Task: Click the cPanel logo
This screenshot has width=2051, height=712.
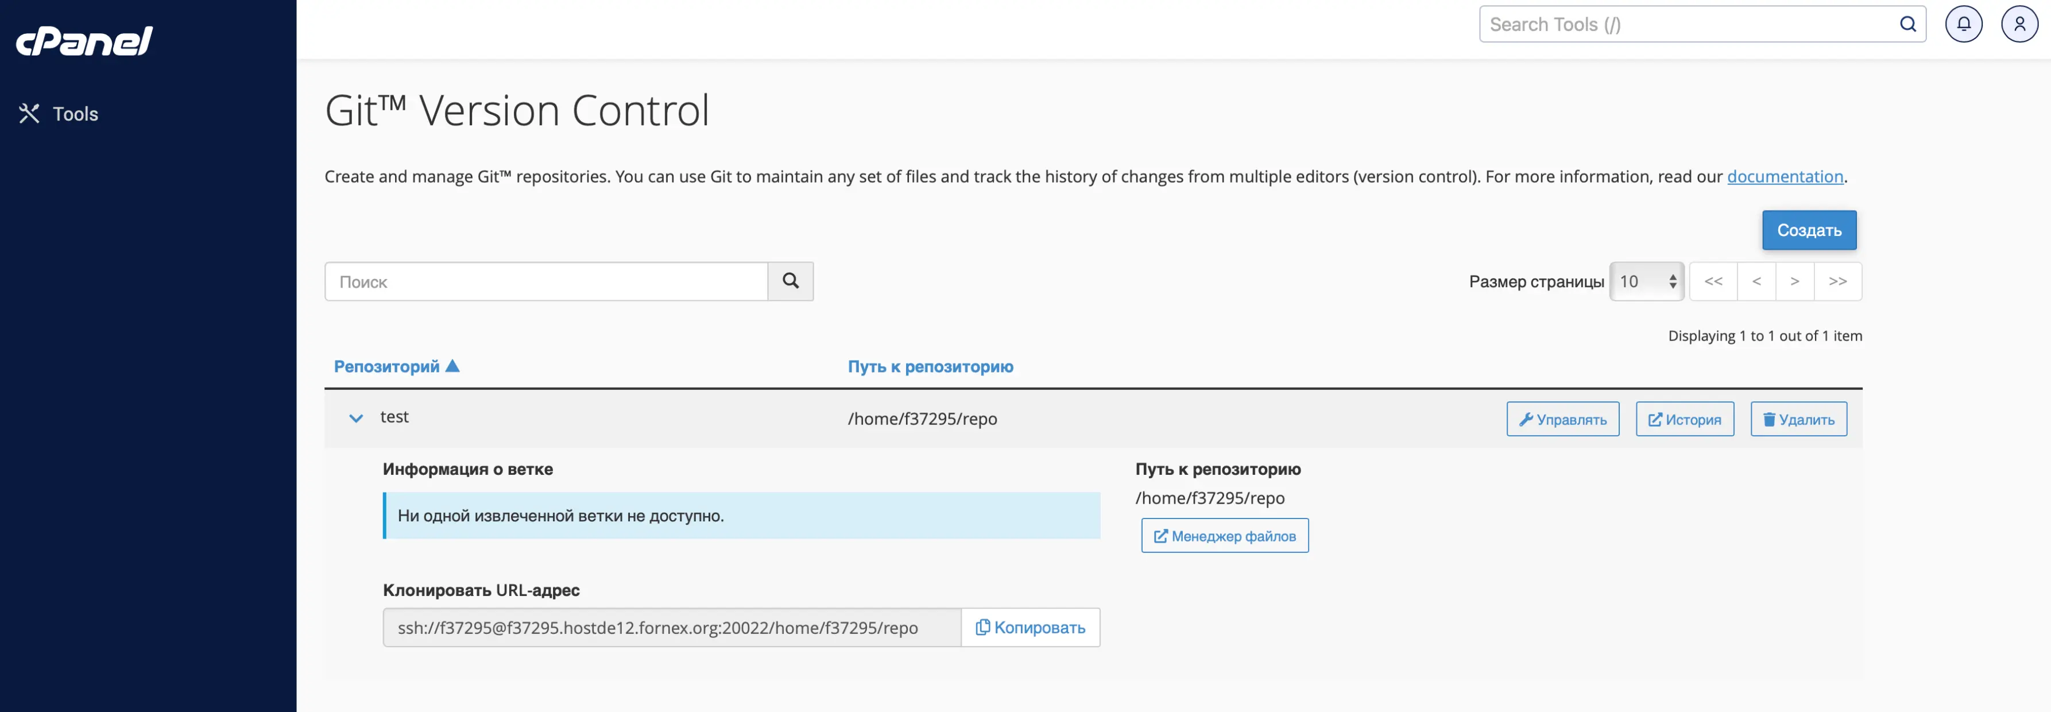Action: click(x=84, y=41)
